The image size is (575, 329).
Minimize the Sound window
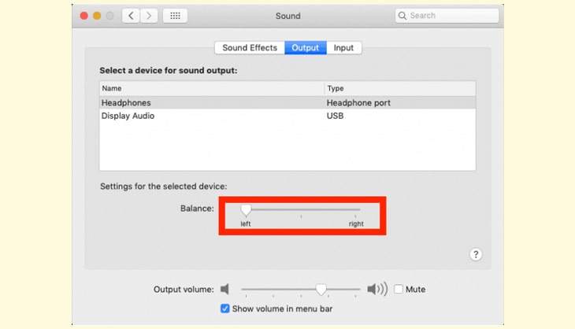coord(97,16)
